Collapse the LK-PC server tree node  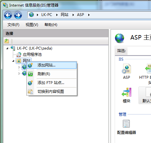(7, 48)
